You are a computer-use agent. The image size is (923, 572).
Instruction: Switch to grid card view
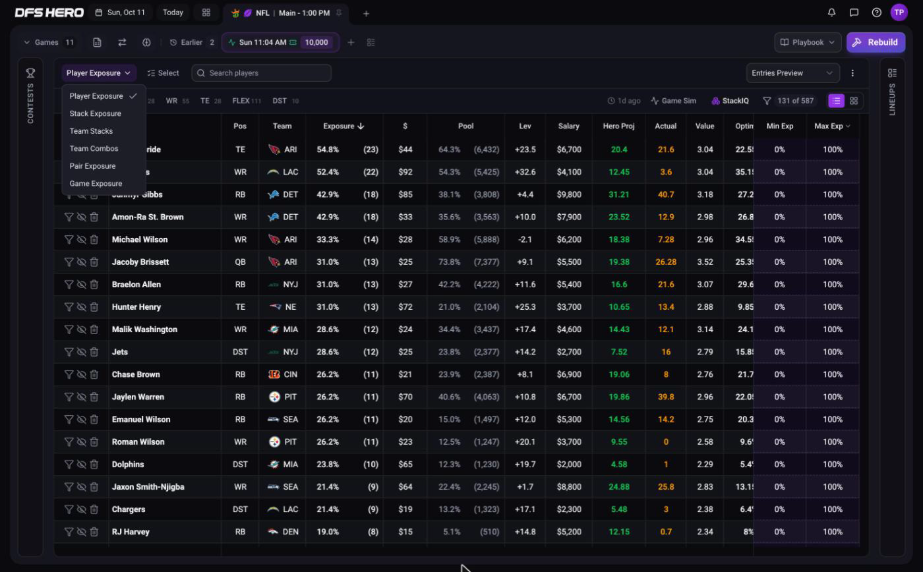[854, 101]
